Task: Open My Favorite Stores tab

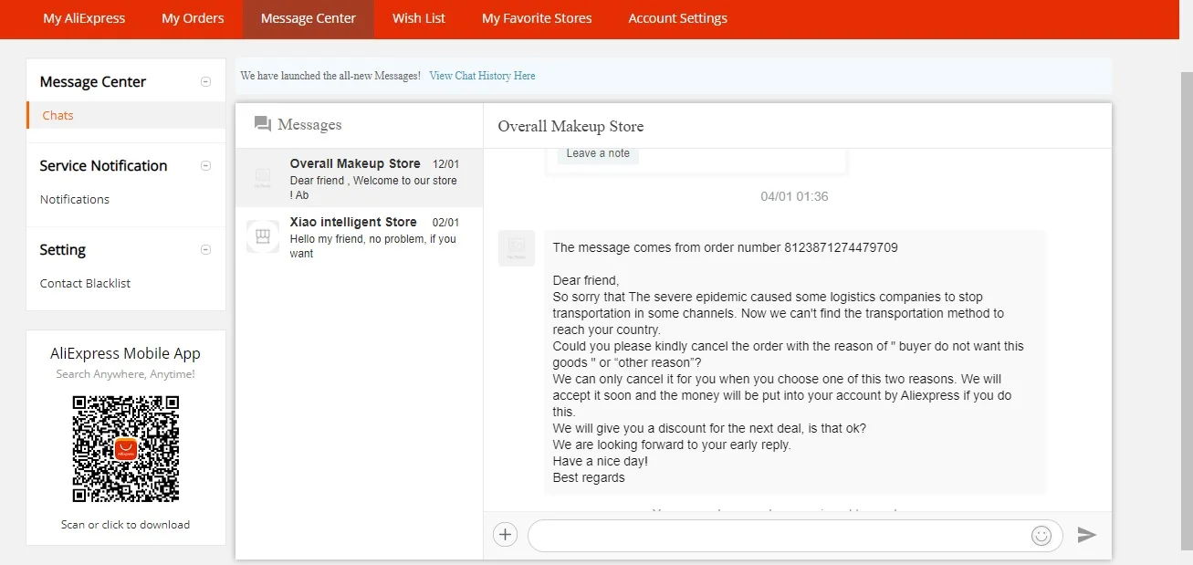Action: click(x=537, y=18)
